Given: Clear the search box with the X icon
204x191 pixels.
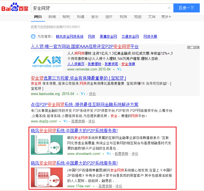Looking at the screenshot, I should (169, 8).
